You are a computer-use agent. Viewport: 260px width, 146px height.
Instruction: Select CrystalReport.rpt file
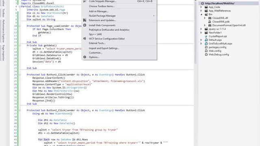(x=218, y=36)
